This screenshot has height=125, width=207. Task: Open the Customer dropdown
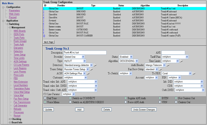pyautogui.click(x=75, y=77)
